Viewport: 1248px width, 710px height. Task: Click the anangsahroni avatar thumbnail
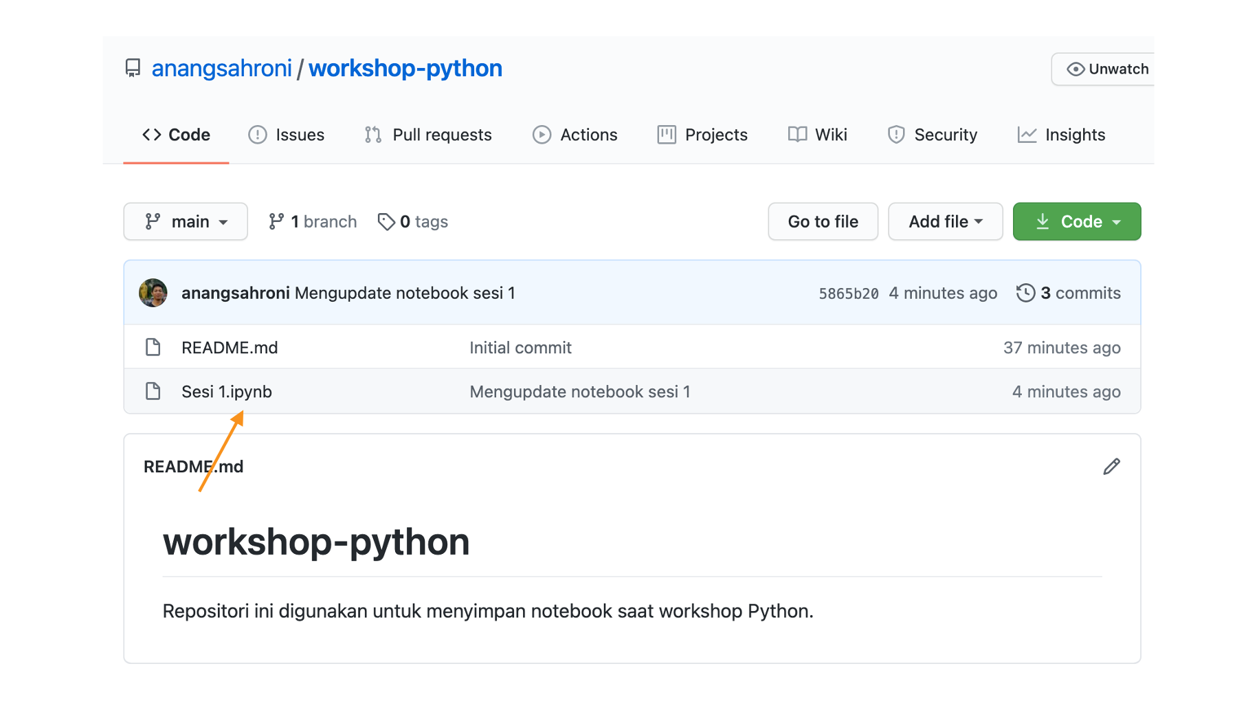point(153,293)
